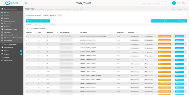Open the Этаж filter dropdown
The height and width of the screenshot is (95, 189).
point(46,25)
